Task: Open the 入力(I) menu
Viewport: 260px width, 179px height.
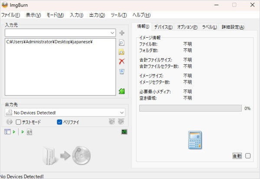Action: (76, 15)
